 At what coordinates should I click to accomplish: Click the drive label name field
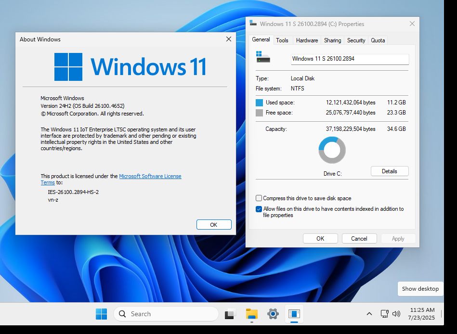tap(350, 59)
